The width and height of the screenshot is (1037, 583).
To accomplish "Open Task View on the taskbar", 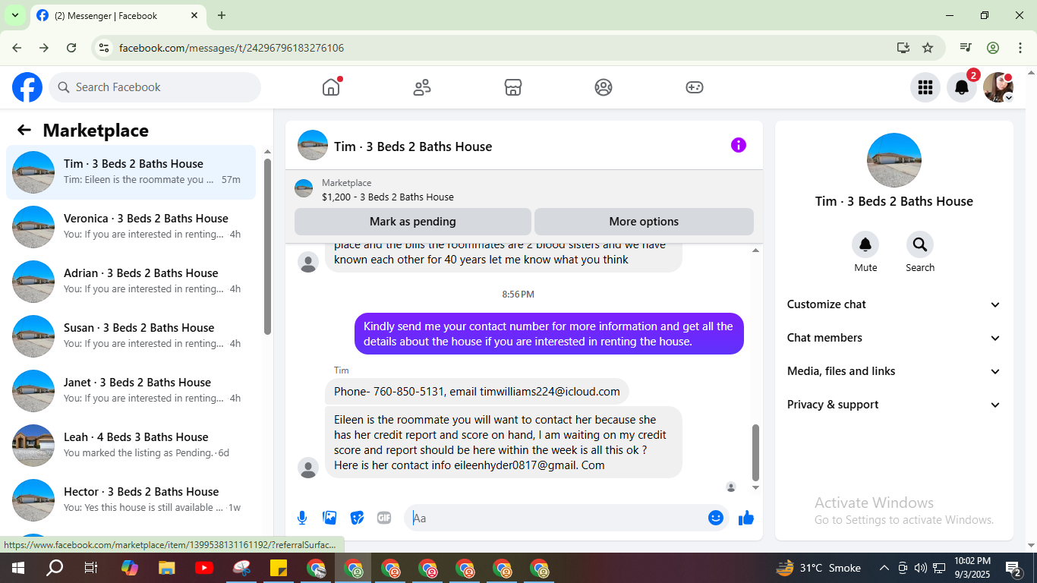I will [91, 568].
